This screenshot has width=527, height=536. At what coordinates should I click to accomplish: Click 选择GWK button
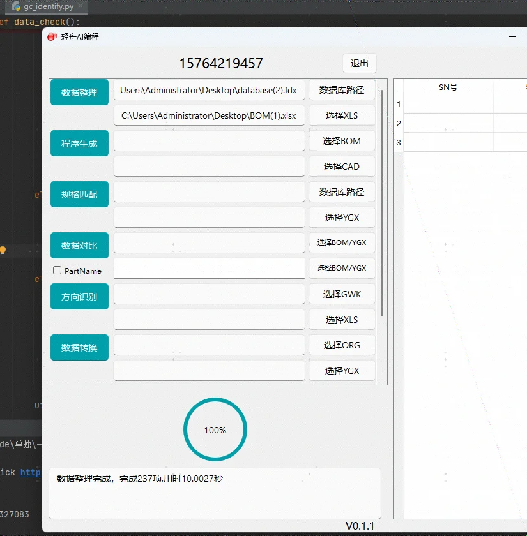click(342, 294)
